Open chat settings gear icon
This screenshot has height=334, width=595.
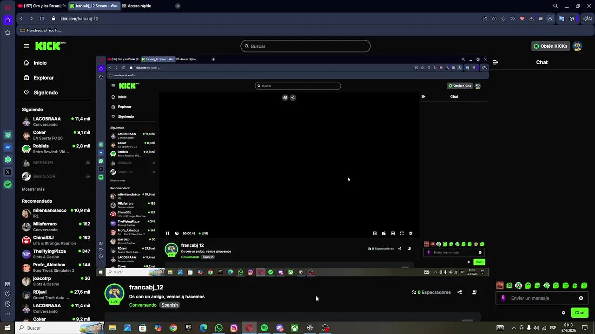tap(563, 313)
